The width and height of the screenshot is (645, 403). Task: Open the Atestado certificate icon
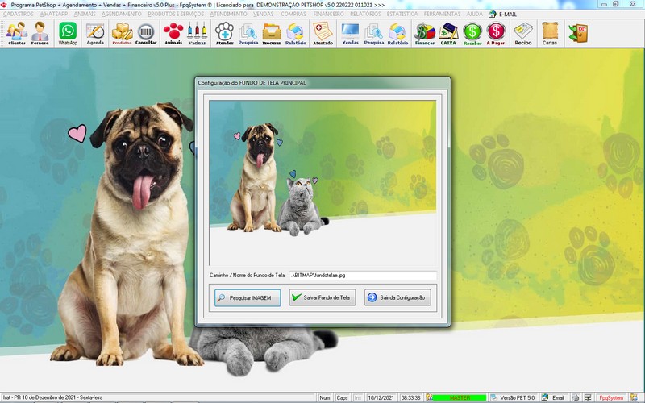(x=323, y=33)
